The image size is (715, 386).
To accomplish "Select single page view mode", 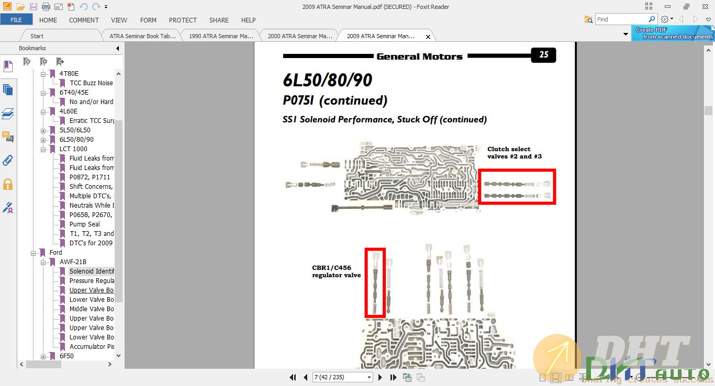I will click(542, 377).
